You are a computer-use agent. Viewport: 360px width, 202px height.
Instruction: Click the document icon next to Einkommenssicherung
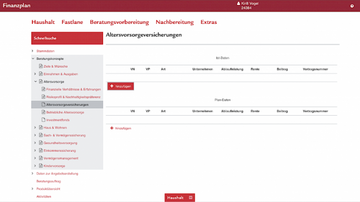tap(40, 151)
